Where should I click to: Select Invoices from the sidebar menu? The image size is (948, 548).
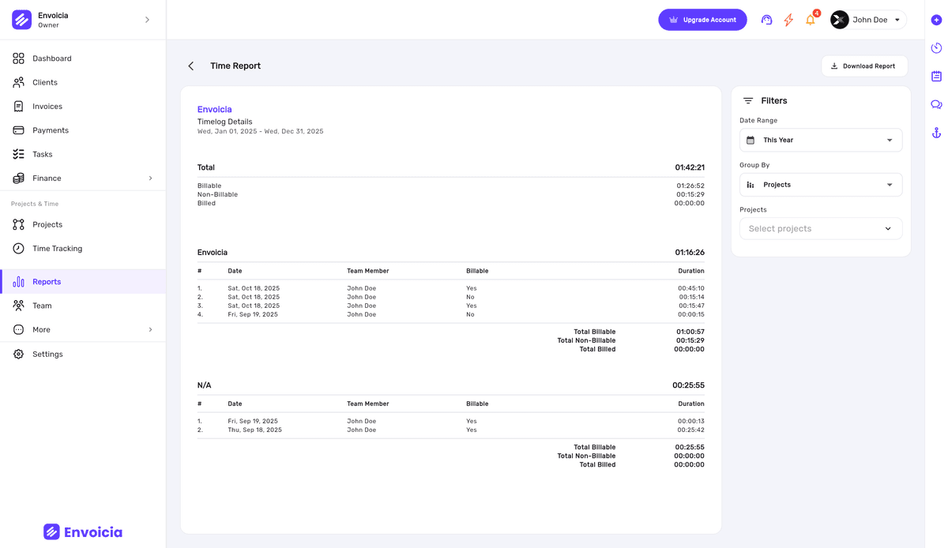click(46, 106)
